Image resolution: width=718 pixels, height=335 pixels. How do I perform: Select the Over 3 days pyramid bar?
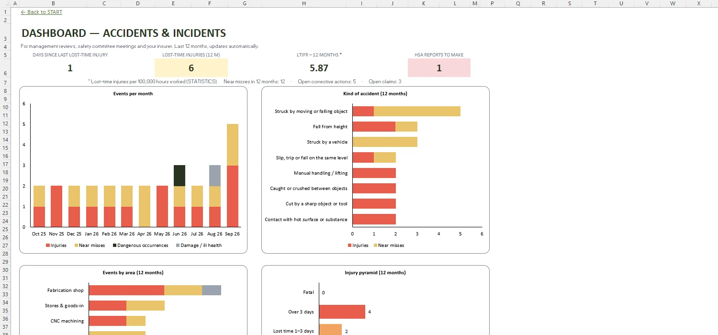pos(342,312)
